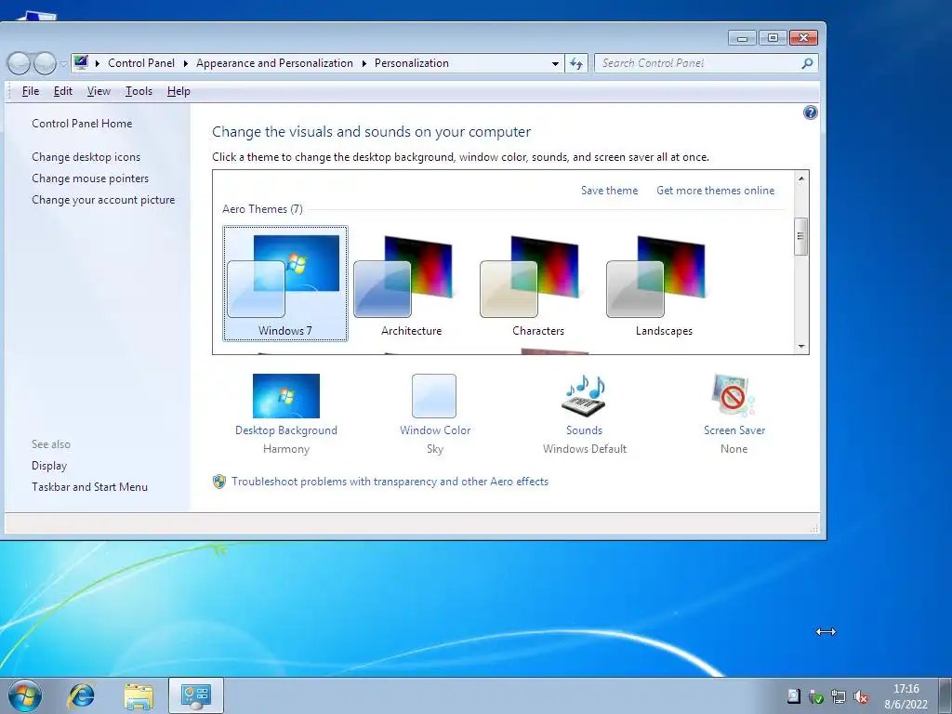Expand arrow before Control Panel breadcrumb
Viewport: 952px width, 714px height.
97,63
